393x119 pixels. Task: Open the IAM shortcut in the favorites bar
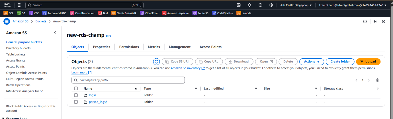[x=103, y=13]
